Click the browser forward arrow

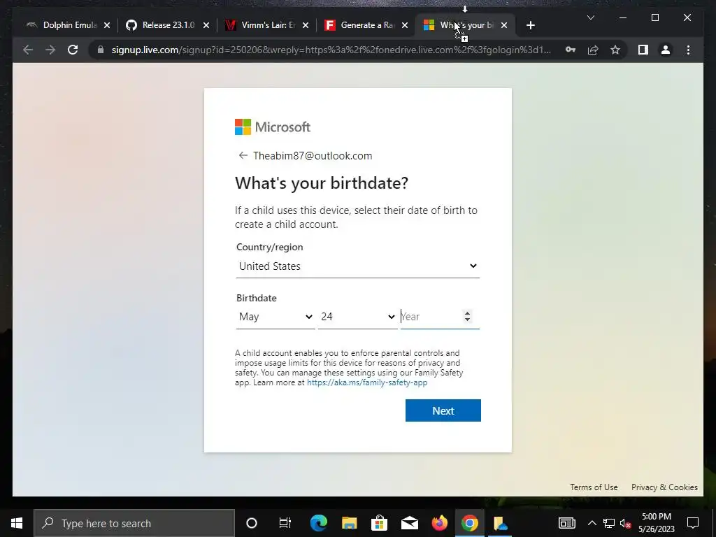(x=50, y=50)
